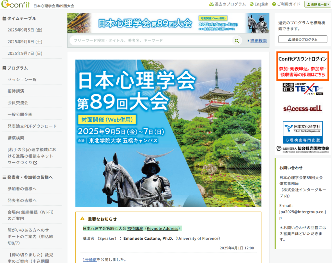Open the 日本文化科学社 sponsor banner
Image resolution: width=332 pixels, height=263 pixels.
[302, 132]
